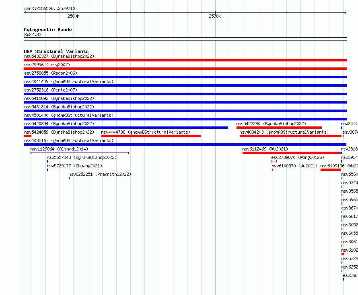
Task: Click the ruler's right arrowhead
Action: point(345,12)
